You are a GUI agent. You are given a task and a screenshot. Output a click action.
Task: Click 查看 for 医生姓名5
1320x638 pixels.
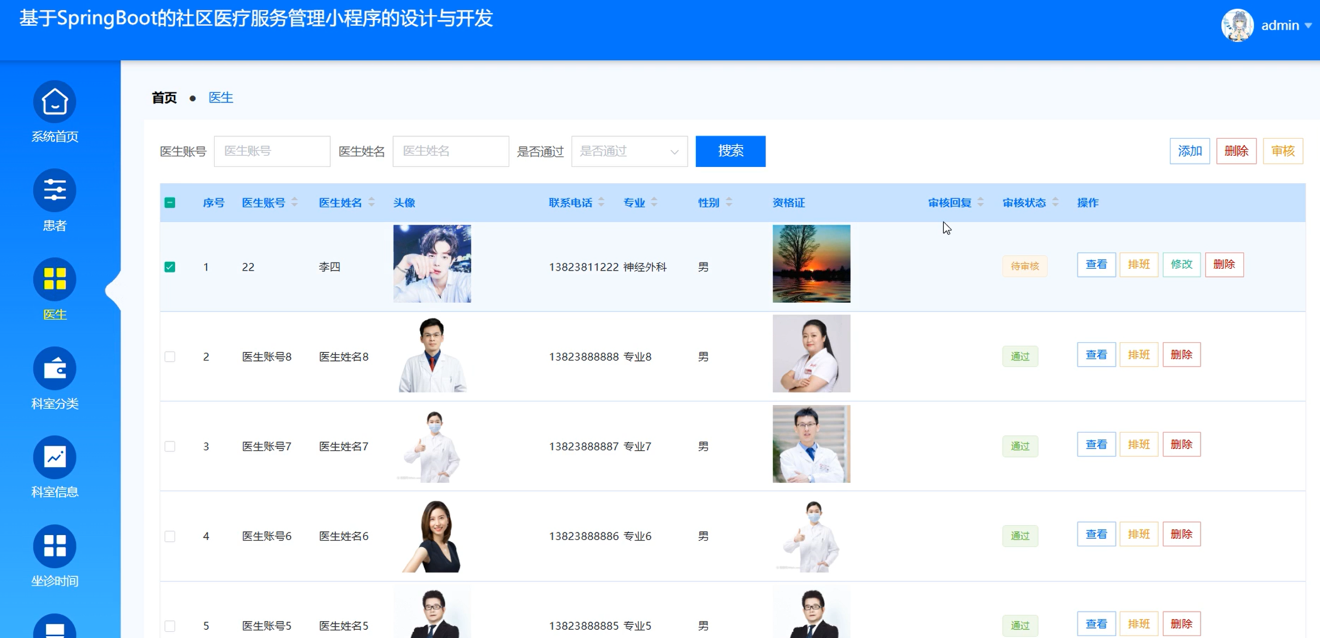[1096, 624]
